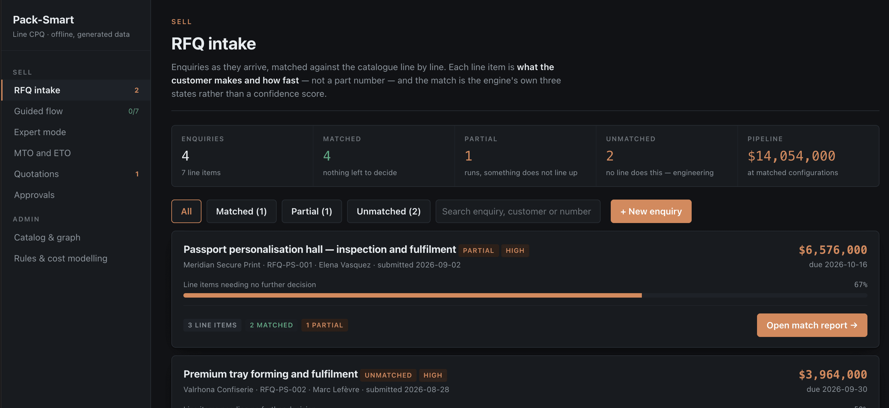Filter by Matched (1) enquiries

[x=241, y=211]
